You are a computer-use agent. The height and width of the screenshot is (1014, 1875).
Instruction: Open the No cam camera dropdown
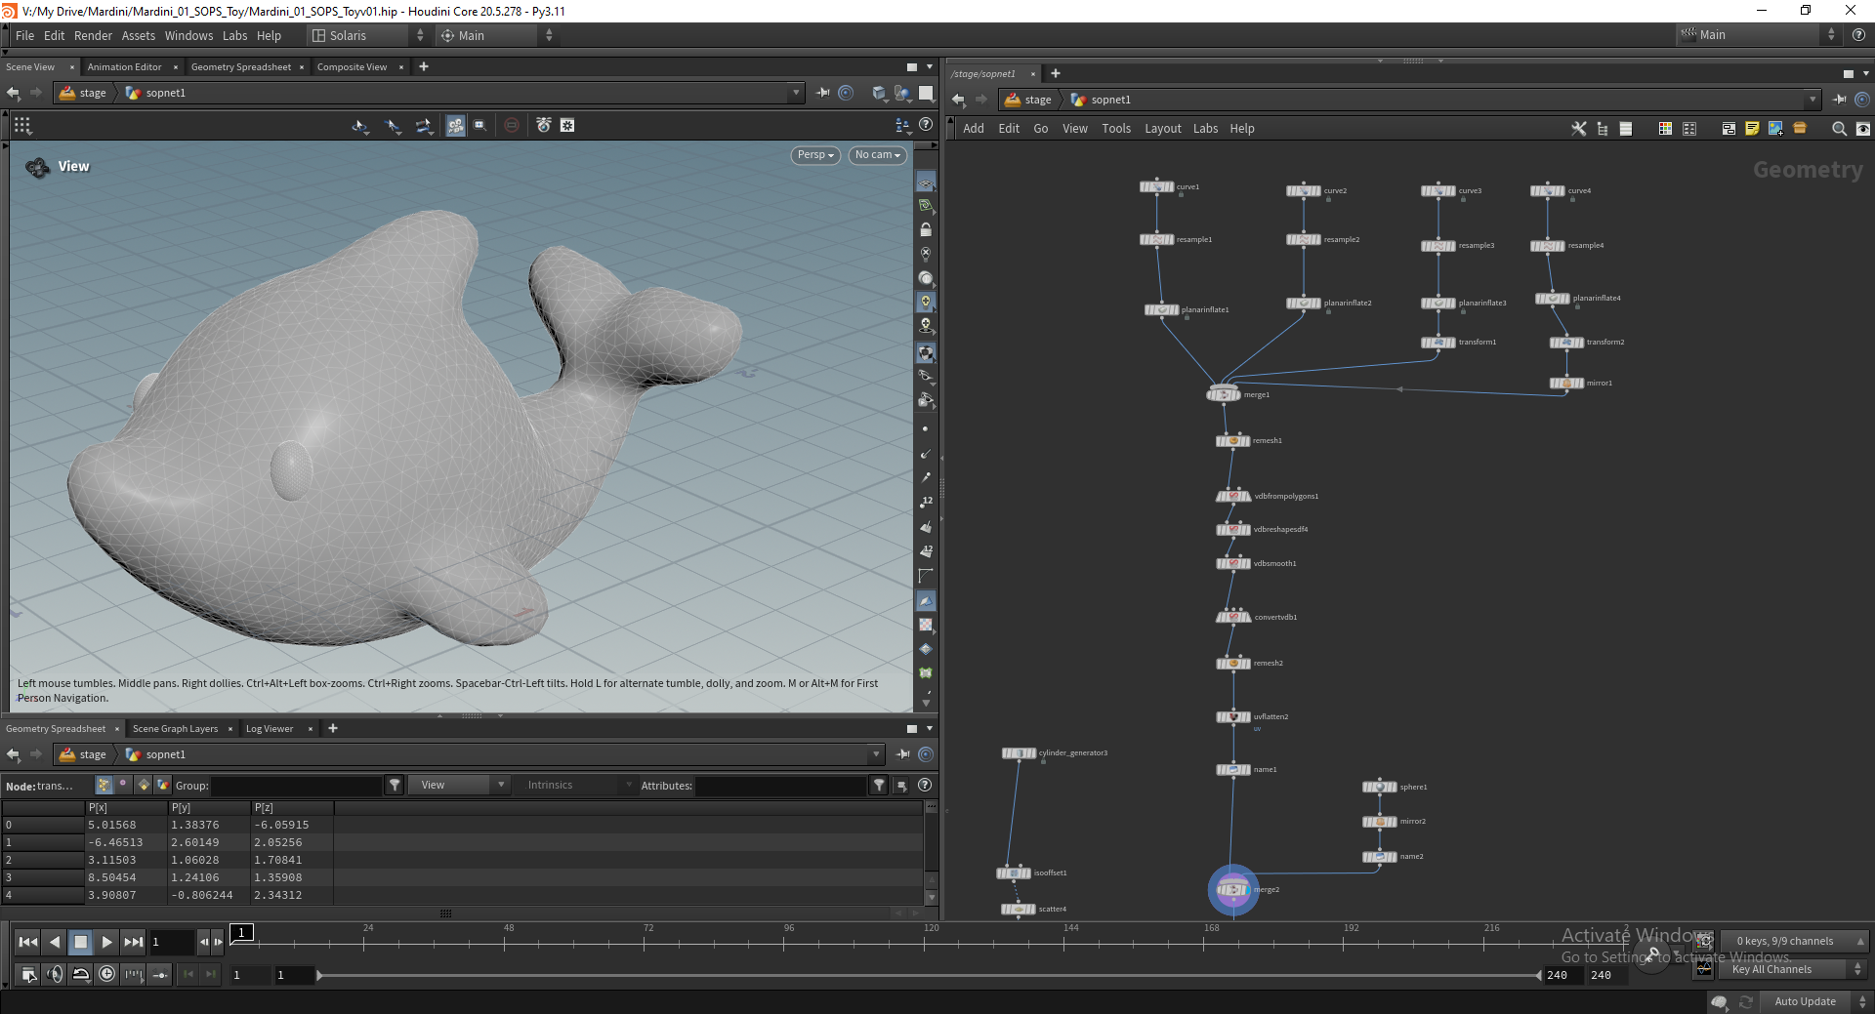[878, 155]
